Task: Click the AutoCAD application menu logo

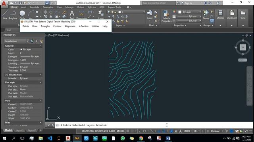Action: [4, 4]
